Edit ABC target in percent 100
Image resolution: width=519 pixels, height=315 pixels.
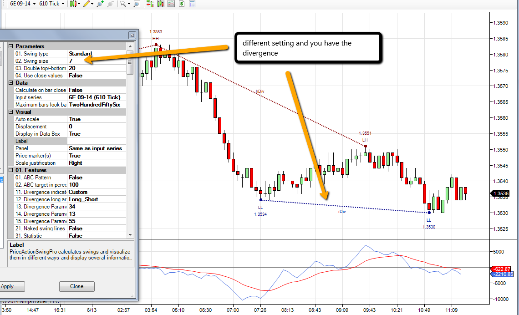97,185
